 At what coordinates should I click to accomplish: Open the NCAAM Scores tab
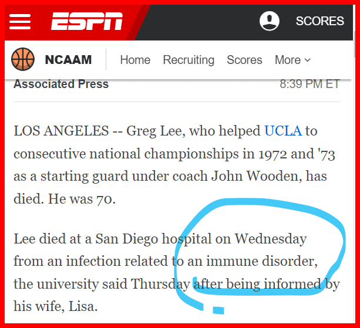244,60
